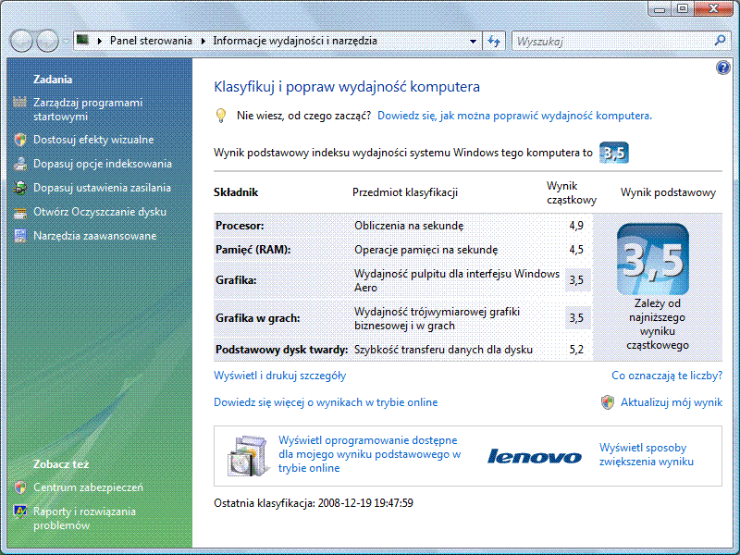The height and width of the screenshot is (555, 740).
Task: Open Dostosuj efekty wizualne
Action: point(93,140)
